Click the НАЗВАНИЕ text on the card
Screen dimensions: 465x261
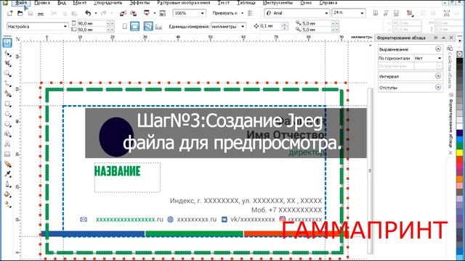pos(117,171)
